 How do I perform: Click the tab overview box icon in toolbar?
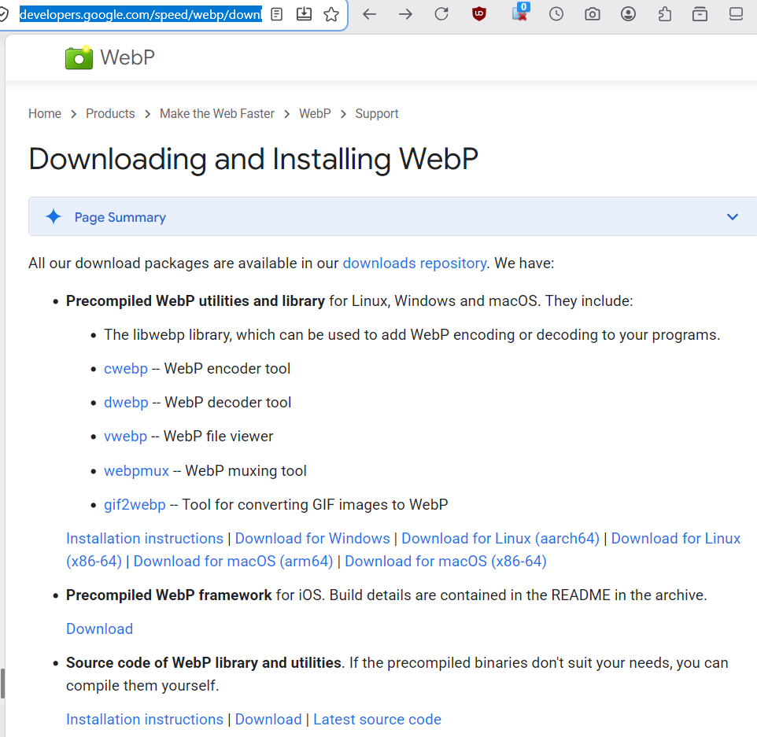(x=700, y=14)
